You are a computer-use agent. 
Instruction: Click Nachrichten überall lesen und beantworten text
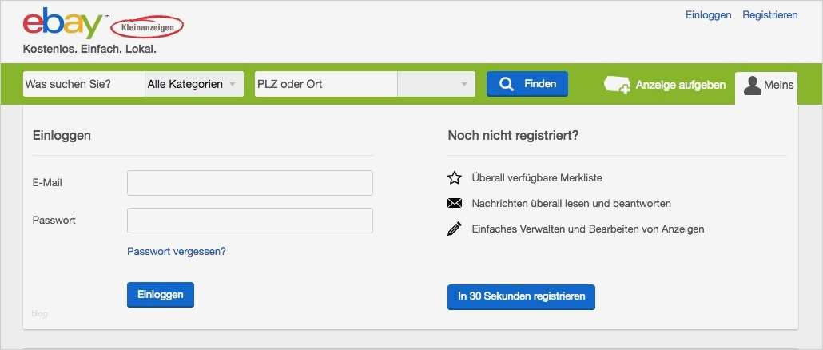click(571, 203)
